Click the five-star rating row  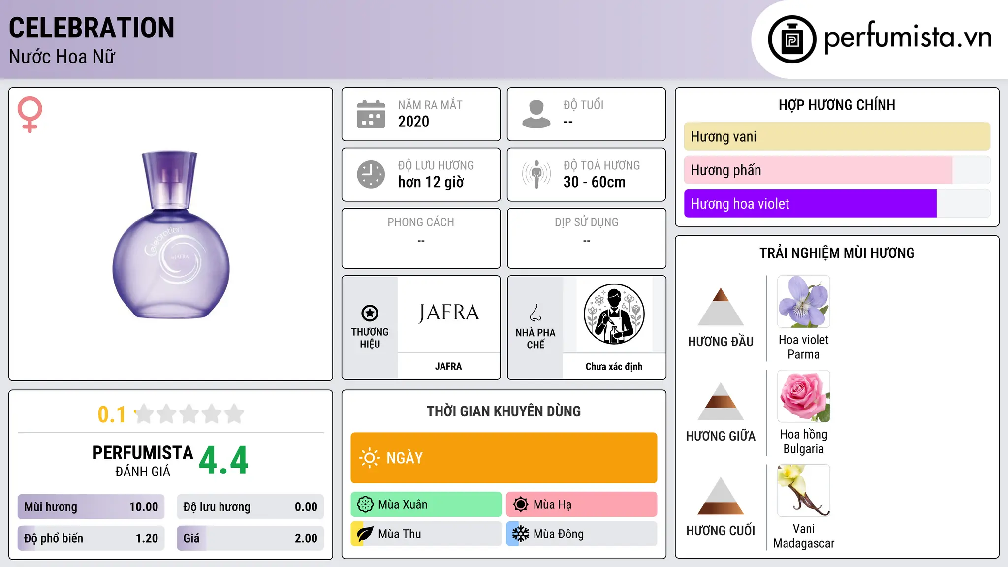click(189, 414)
